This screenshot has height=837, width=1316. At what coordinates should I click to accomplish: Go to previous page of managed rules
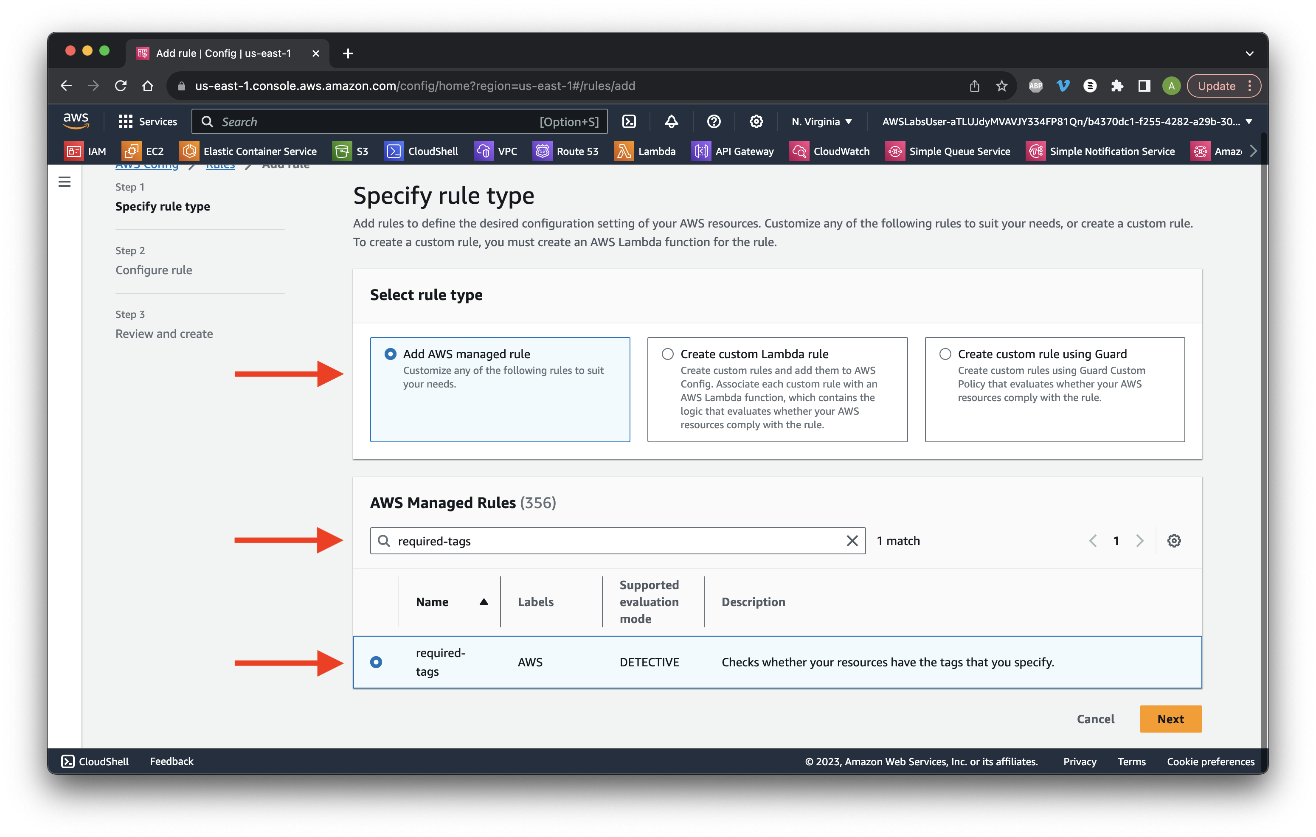coord(1093,541)
